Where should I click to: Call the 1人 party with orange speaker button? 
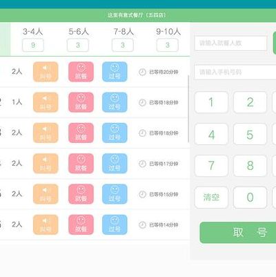46,102
